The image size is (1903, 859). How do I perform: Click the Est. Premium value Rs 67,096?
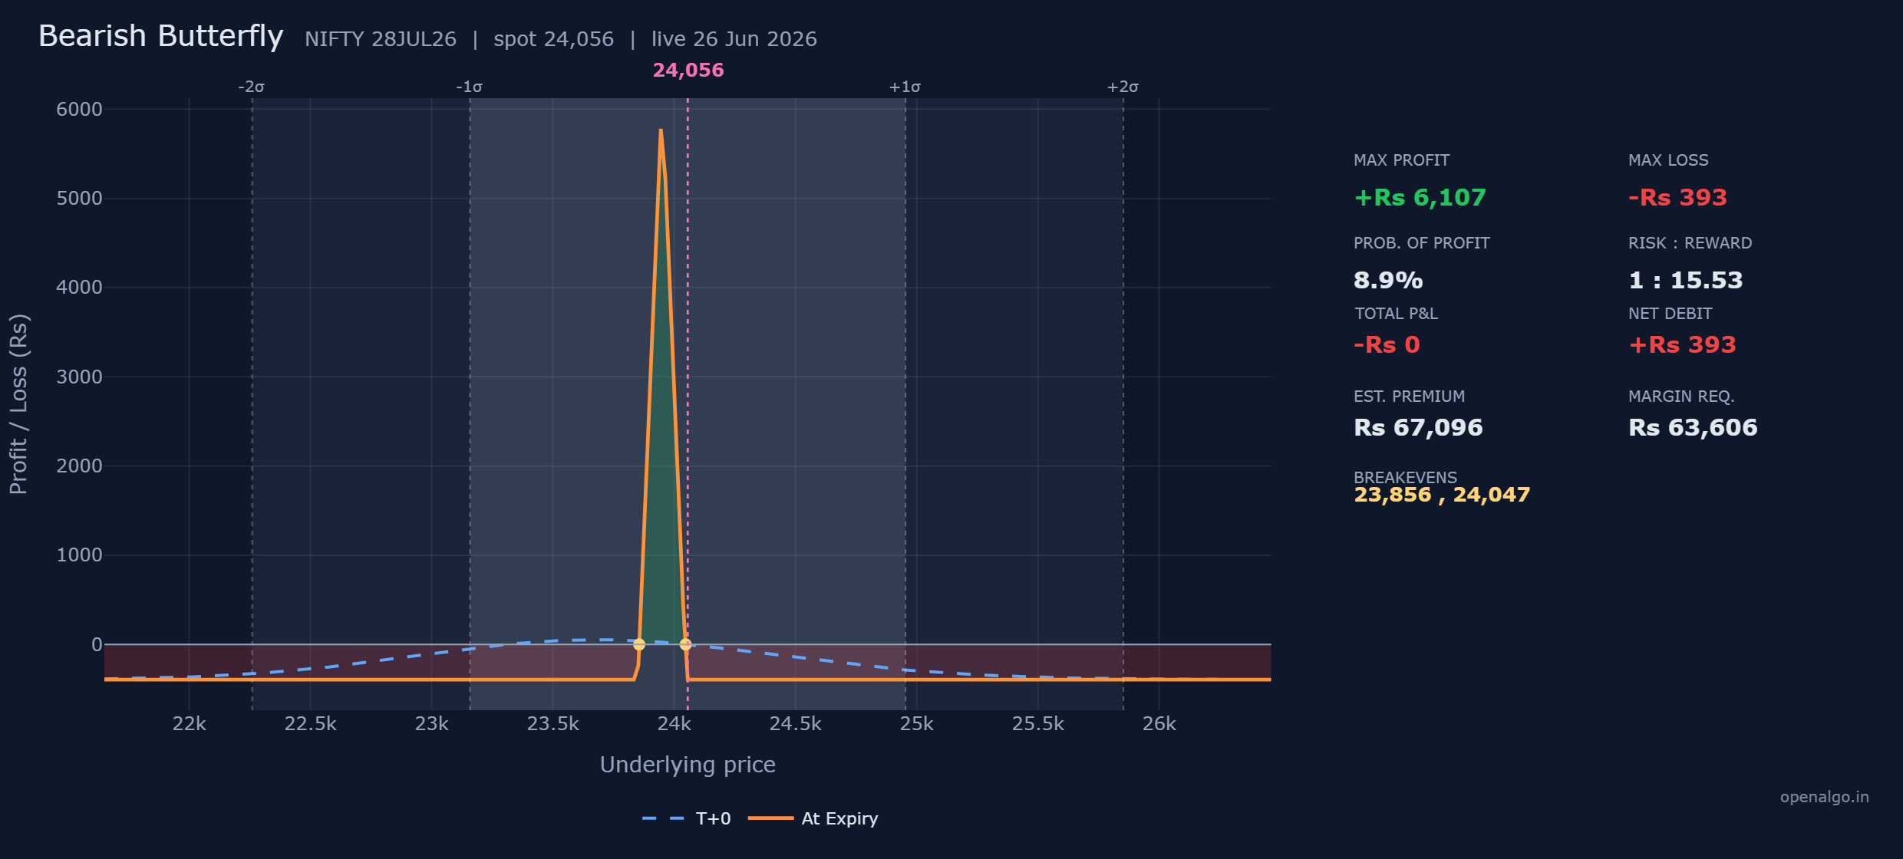(1418, 427)
